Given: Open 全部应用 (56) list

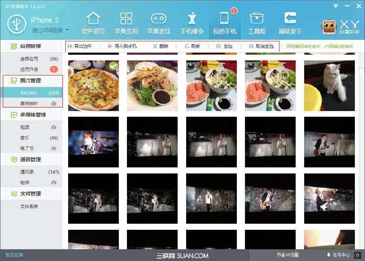Looking at the screenshot, I should coord(31,59).
